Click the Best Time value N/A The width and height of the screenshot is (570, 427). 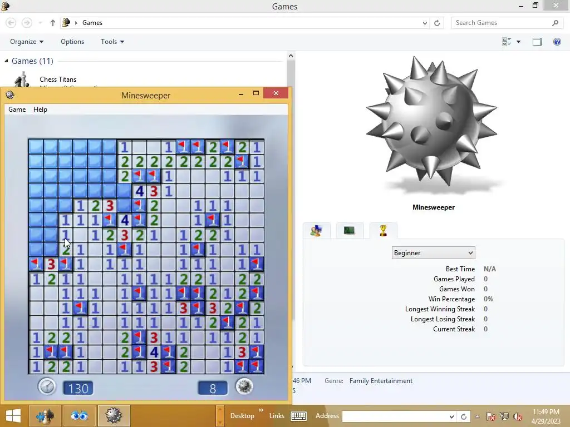490,269
